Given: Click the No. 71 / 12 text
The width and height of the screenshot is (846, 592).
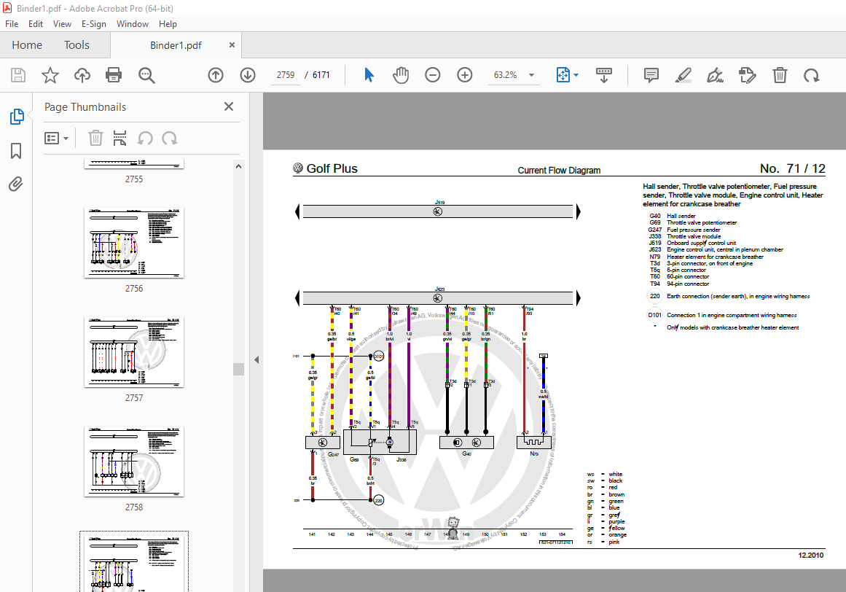Looking at the screenshot, I should [x=793, y=168].
